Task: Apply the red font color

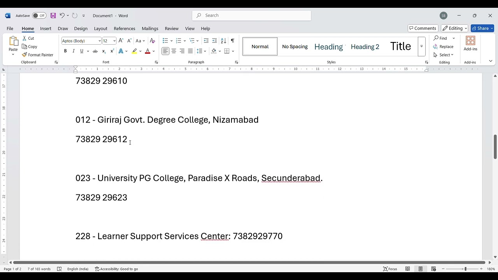Action: tap(147, 51)
